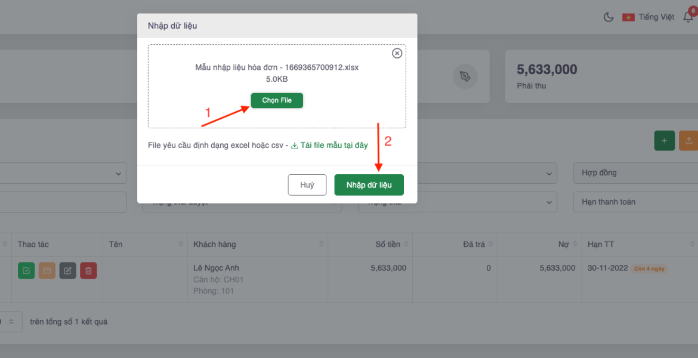698x358 pixels.
Task: Click the orange payment card icon in the row
Action: (x=47, y=270)
